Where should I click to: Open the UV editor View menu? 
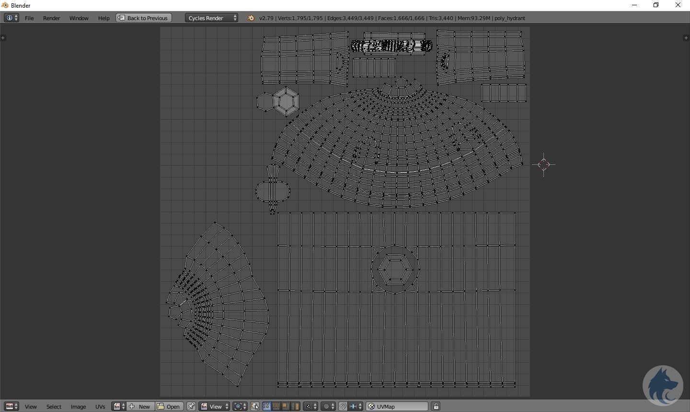click(31, 407)
